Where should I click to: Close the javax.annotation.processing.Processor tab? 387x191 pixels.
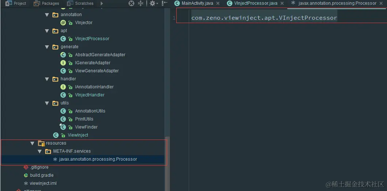(x=381, y=3)
